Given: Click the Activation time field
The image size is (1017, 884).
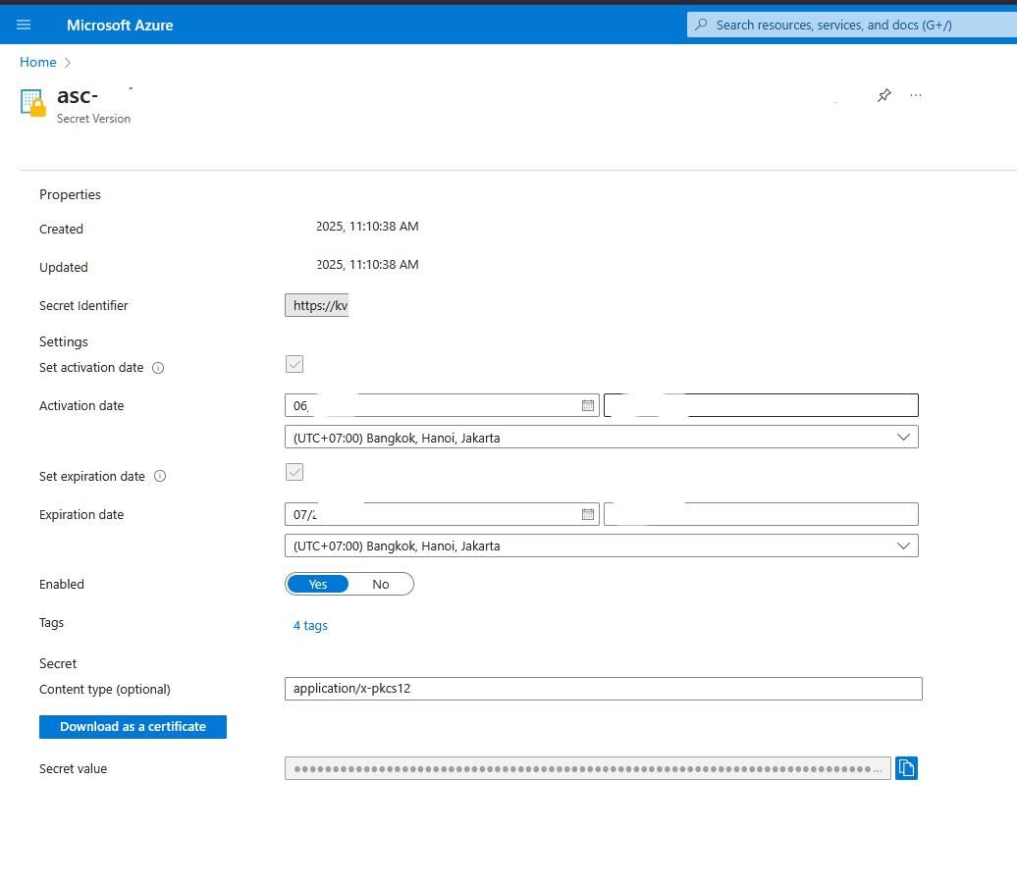Looking at the screenshot, I should [761, 405].
